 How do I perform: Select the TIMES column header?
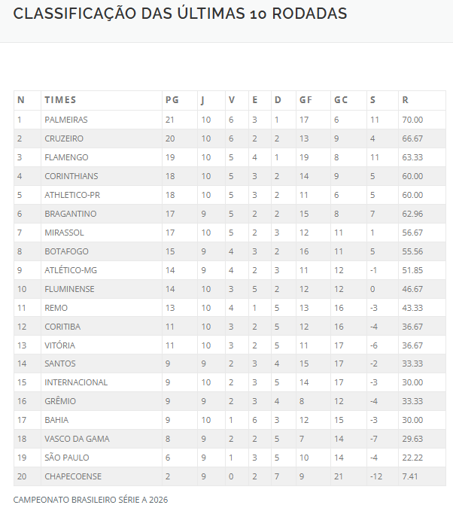pos(60,100)
